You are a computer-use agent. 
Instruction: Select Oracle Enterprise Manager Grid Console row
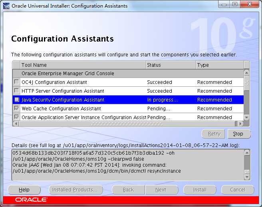click(128, 73)
